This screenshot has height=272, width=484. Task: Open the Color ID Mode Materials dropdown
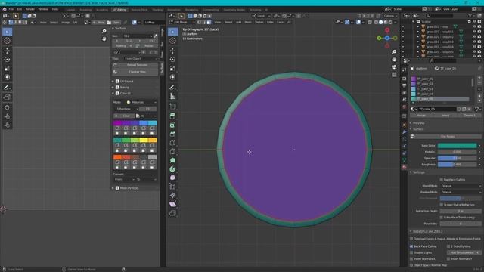pyautogui.click(x=141, y=102)
